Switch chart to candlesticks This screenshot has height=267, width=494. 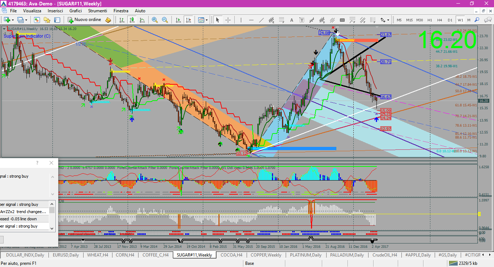(x=132, y=20)
